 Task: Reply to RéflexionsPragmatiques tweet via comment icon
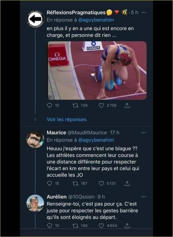[50, 105]
